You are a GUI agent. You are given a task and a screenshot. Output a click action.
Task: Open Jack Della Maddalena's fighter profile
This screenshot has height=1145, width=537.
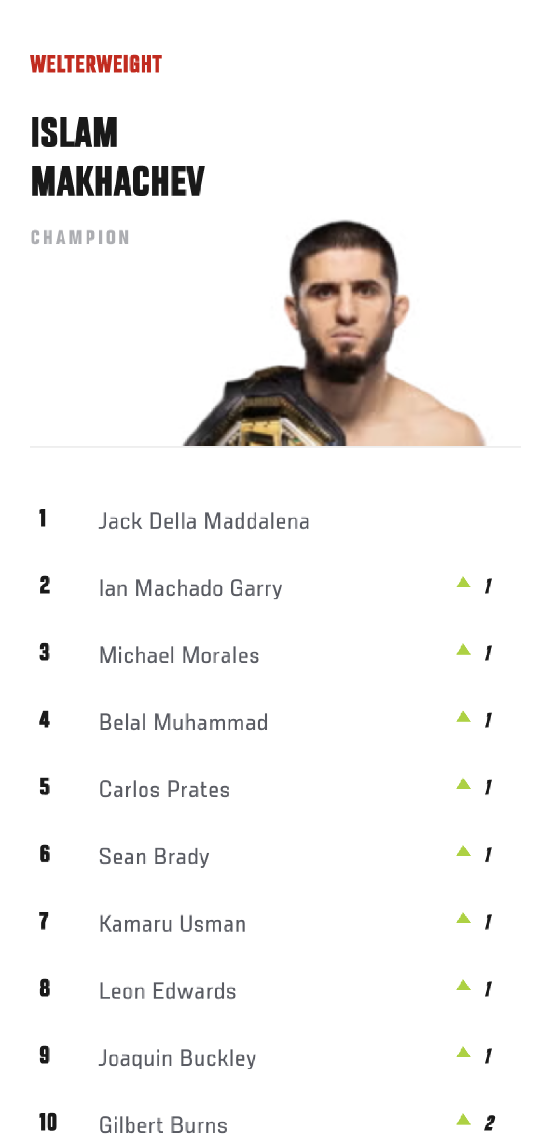204,521
